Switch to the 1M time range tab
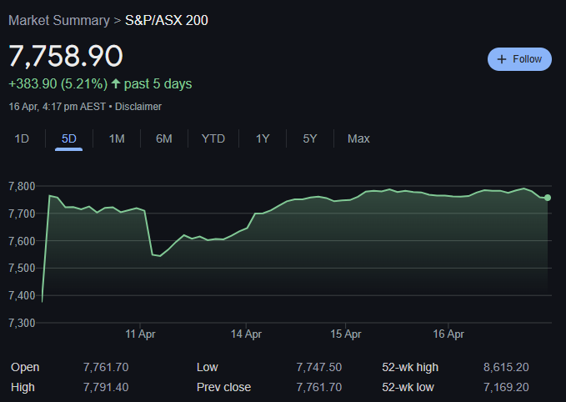Viewport: 566px width, 402px height. [x=117, y=138]
